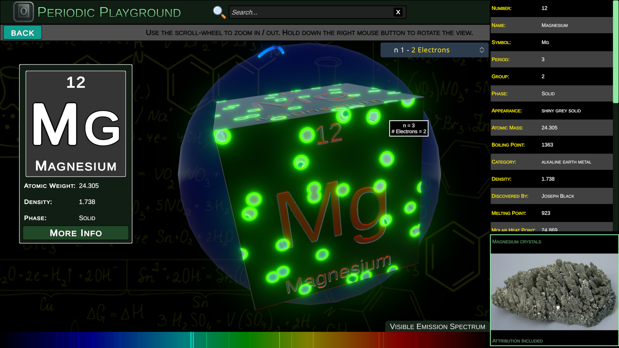Select the Name: Magnesium row
The image size is (619, 348).
(552, 25)
